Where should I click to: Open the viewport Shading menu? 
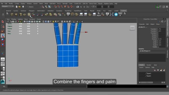[x=14, y=19]
